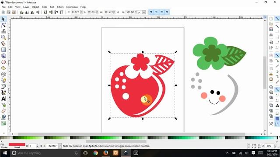
Task: Select the Node edit tool
Action: pos(3,25)
